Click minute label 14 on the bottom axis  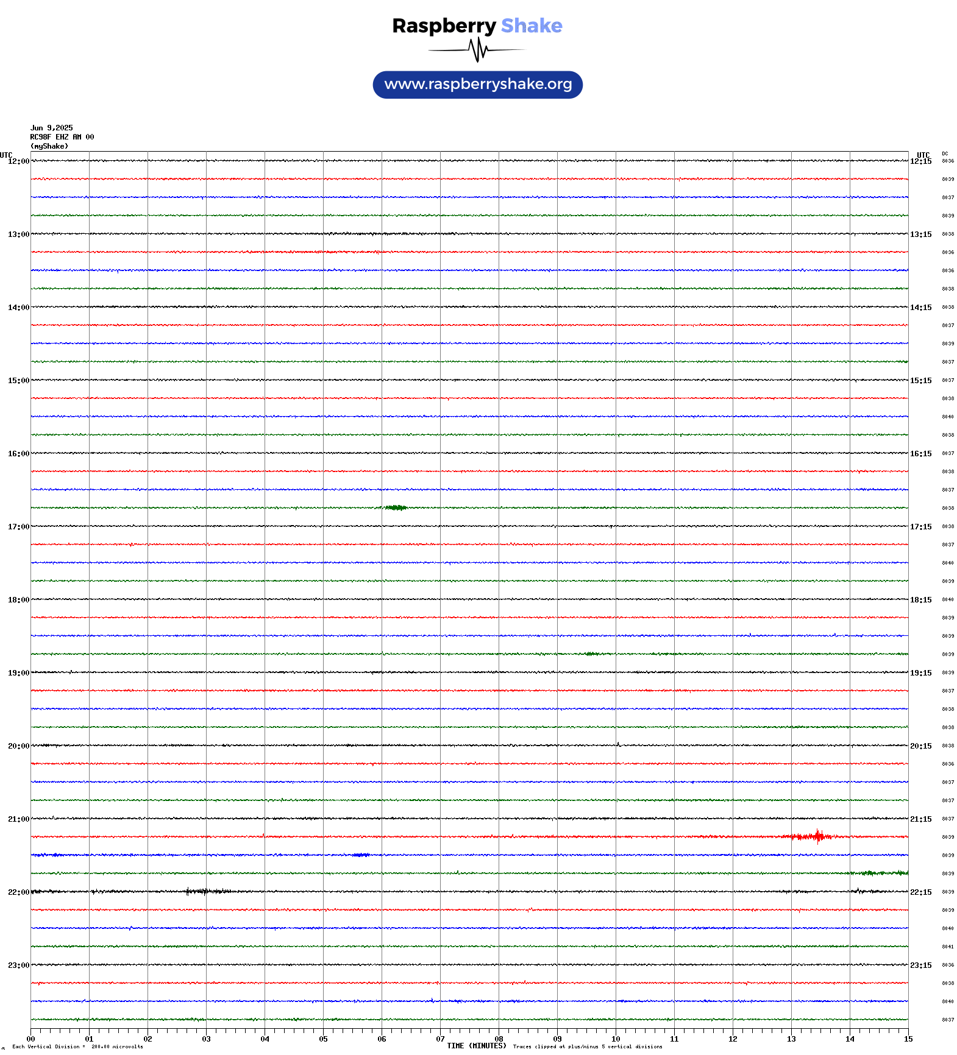click(x=850, y=1039)
